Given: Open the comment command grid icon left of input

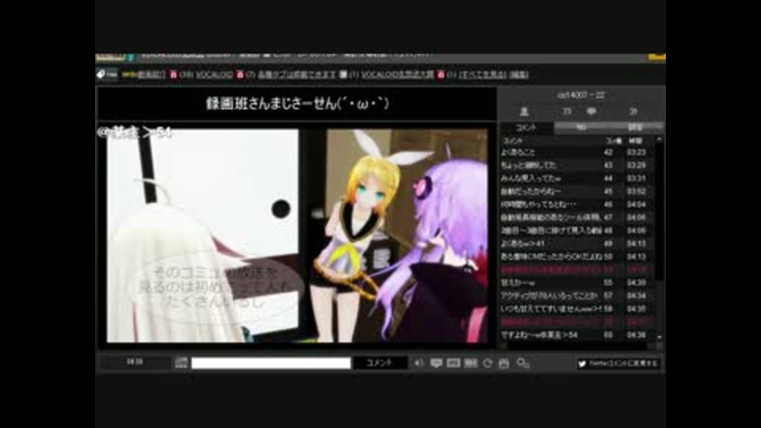Looking at the screenshot, I should [x=181, y=362].
